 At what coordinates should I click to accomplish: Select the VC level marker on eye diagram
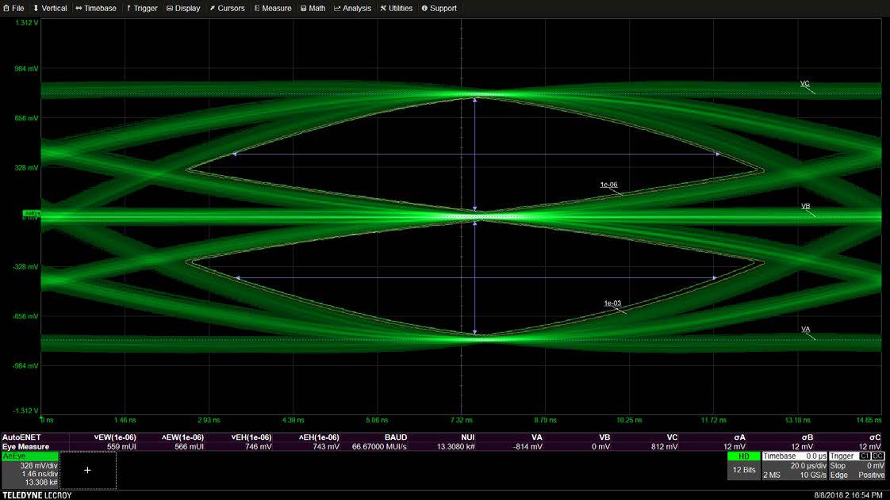coord(804,83)
